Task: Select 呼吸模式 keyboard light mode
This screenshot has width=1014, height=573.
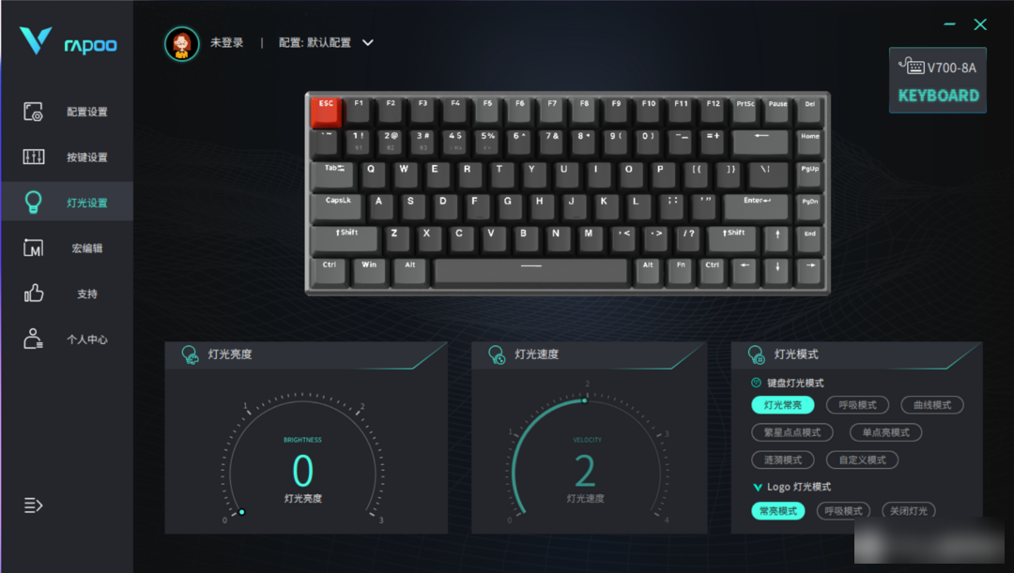Action: click(857, 405)
